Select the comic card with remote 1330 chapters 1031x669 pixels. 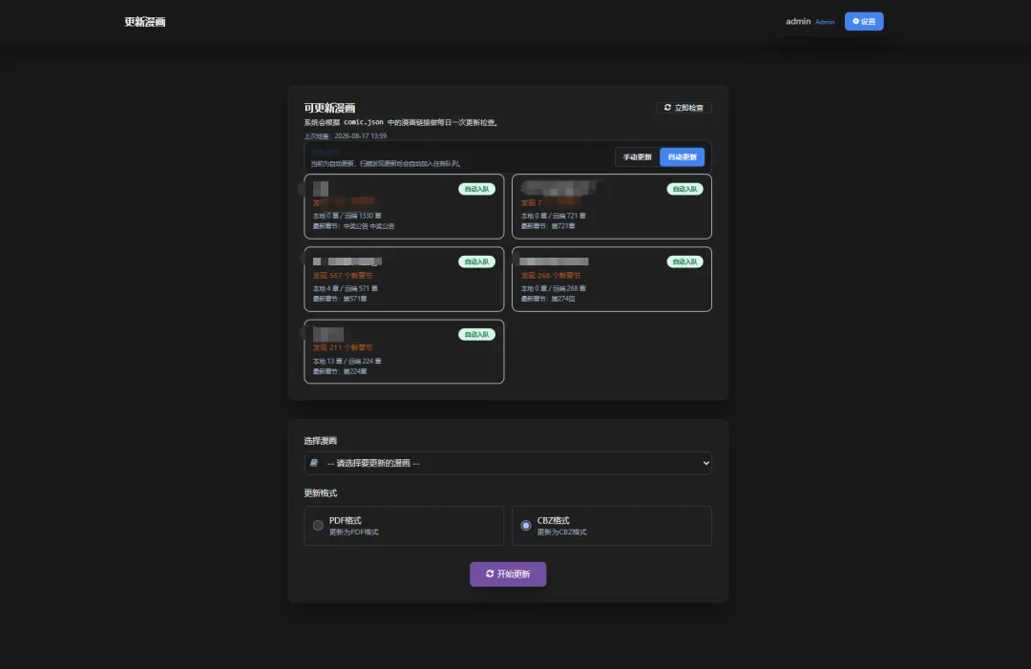coord(404,206)
